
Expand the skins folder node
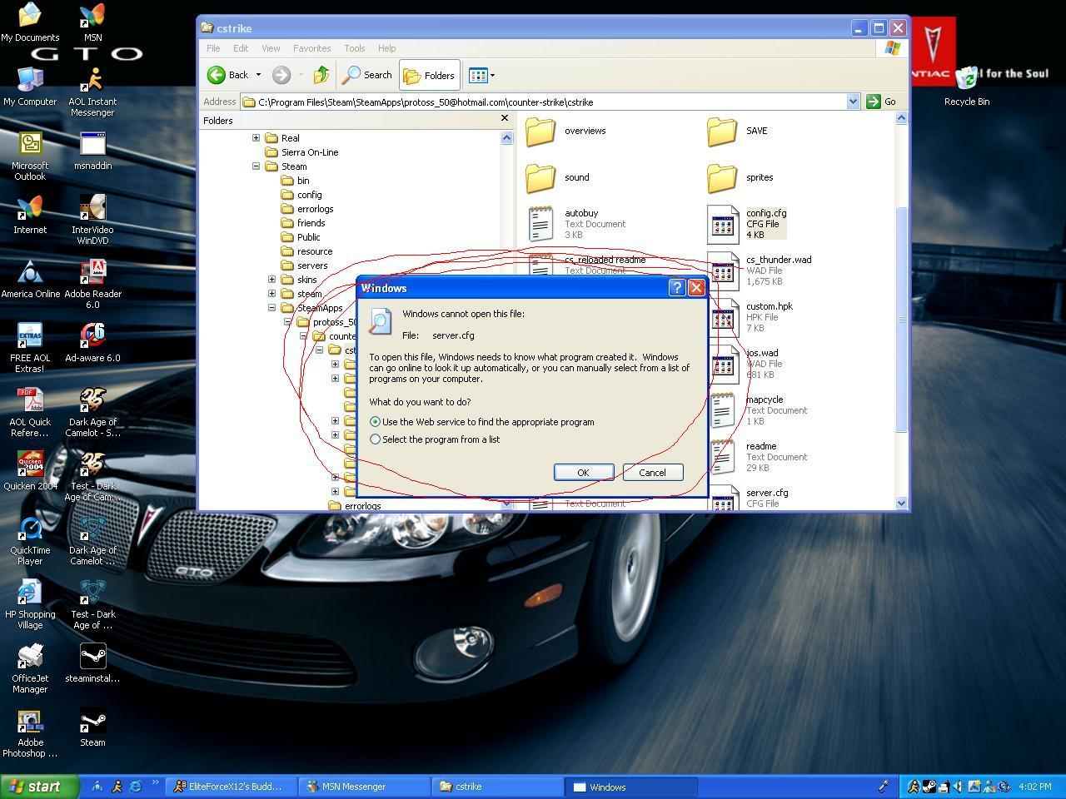(271, 280)
